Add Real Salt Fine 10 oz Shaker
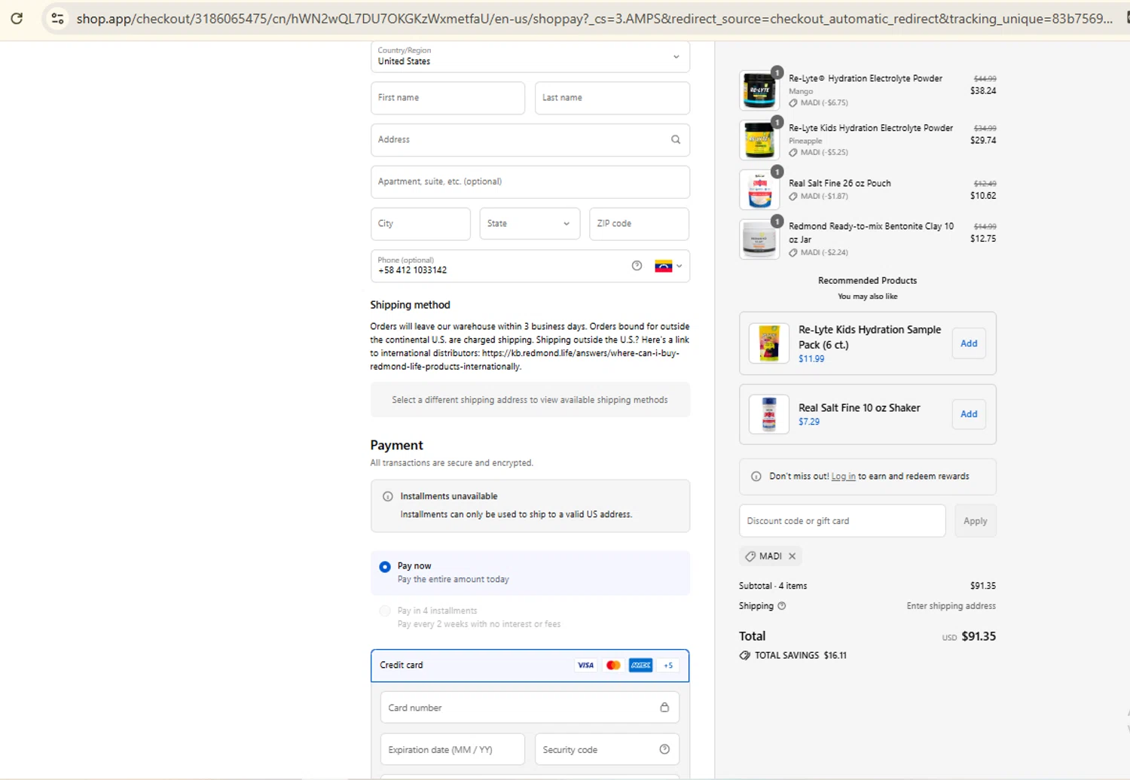Screen dimensions: 1130x780 (x=969, y=414)
